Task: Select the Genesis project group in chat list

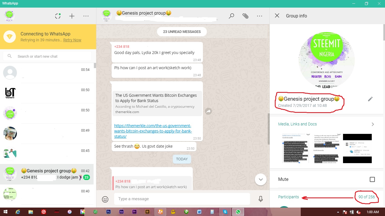Action: coord(48,174)
